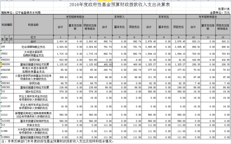Click the footnote 注：本表反映部门本年度政府性基金预算财政拨款
231x144 pixels.
57,141
